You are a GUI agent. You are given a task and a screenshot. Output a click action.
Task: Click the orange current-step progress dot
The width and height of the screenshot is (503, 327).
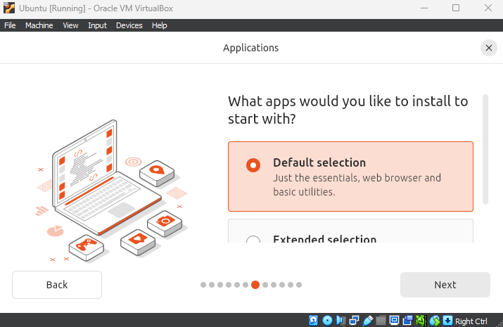(x=255, y=285)
